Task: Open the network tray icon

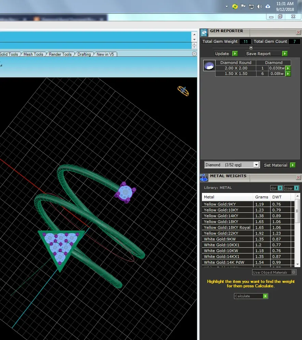Action: [x=251, y=6]
